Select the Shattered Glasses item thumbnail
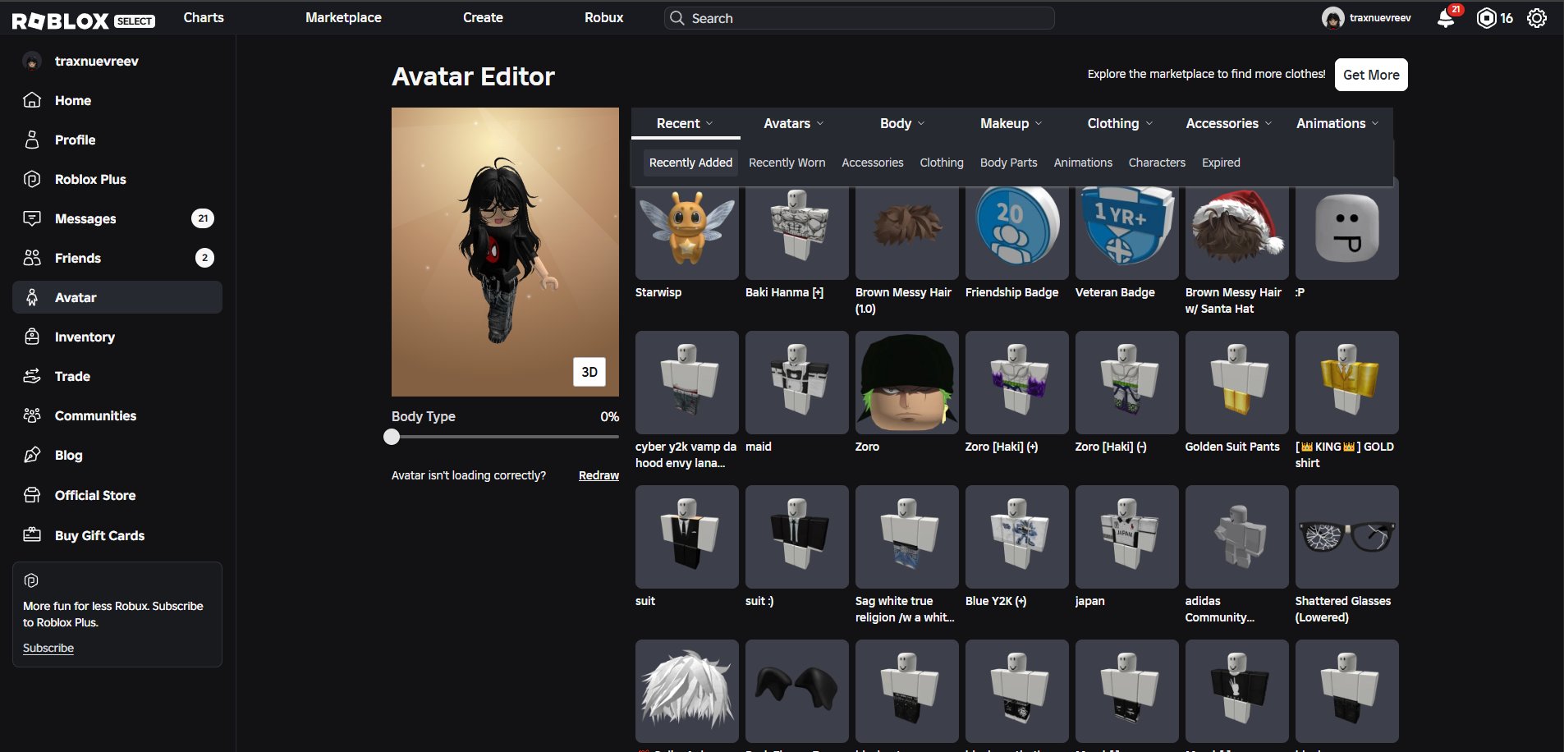This screenshot has height=752, width=1564. tap(1346, 537)
